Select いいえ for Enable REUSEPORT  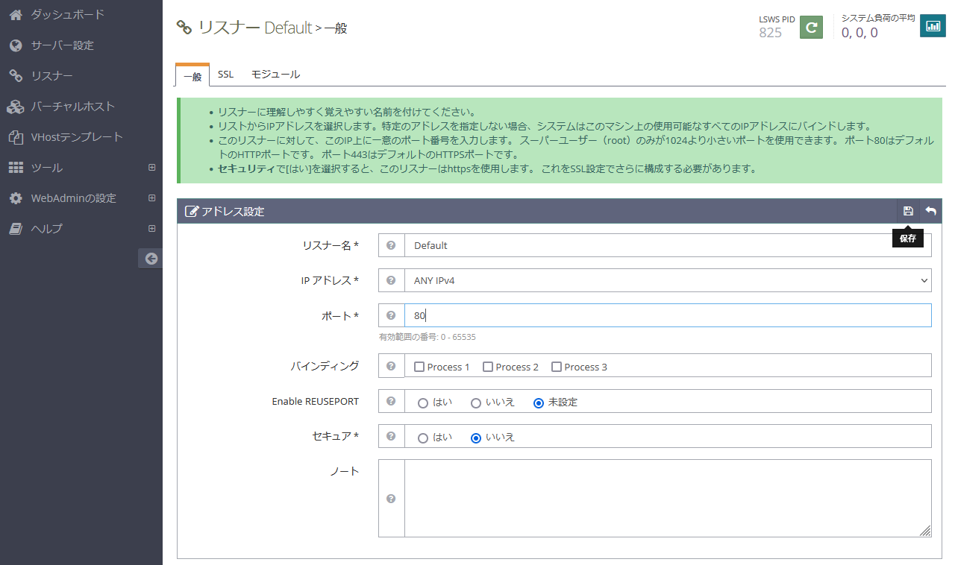tap(475, 403)
